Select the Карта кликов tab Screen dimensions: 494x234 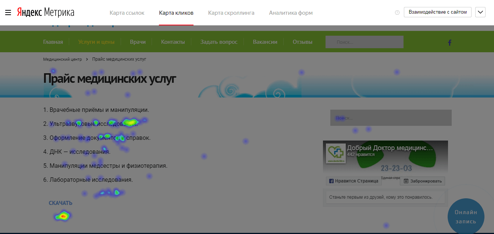(x=176, y=13)
